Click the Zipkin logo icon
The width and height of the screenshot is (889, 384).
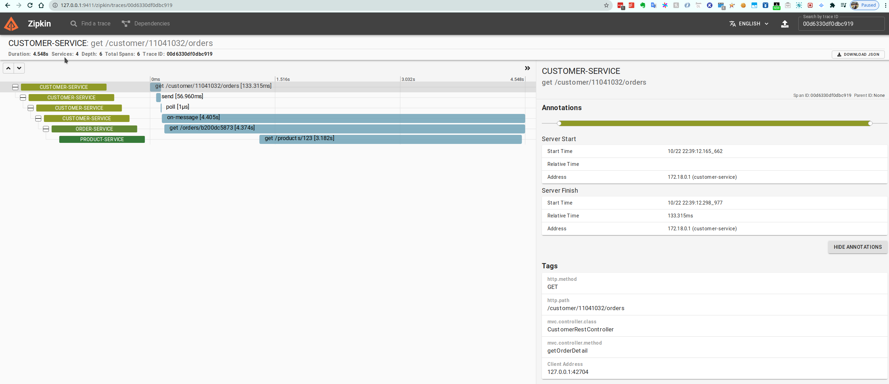(x=11, y=23)
